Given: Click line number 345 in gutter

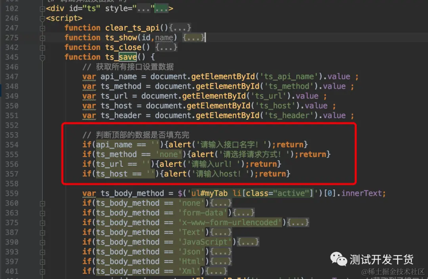Looking at the screenshot, I should coord(12,57).
